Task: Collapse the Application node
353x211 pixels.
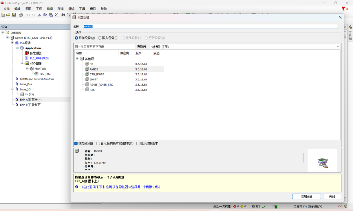Action: point(17,48)
